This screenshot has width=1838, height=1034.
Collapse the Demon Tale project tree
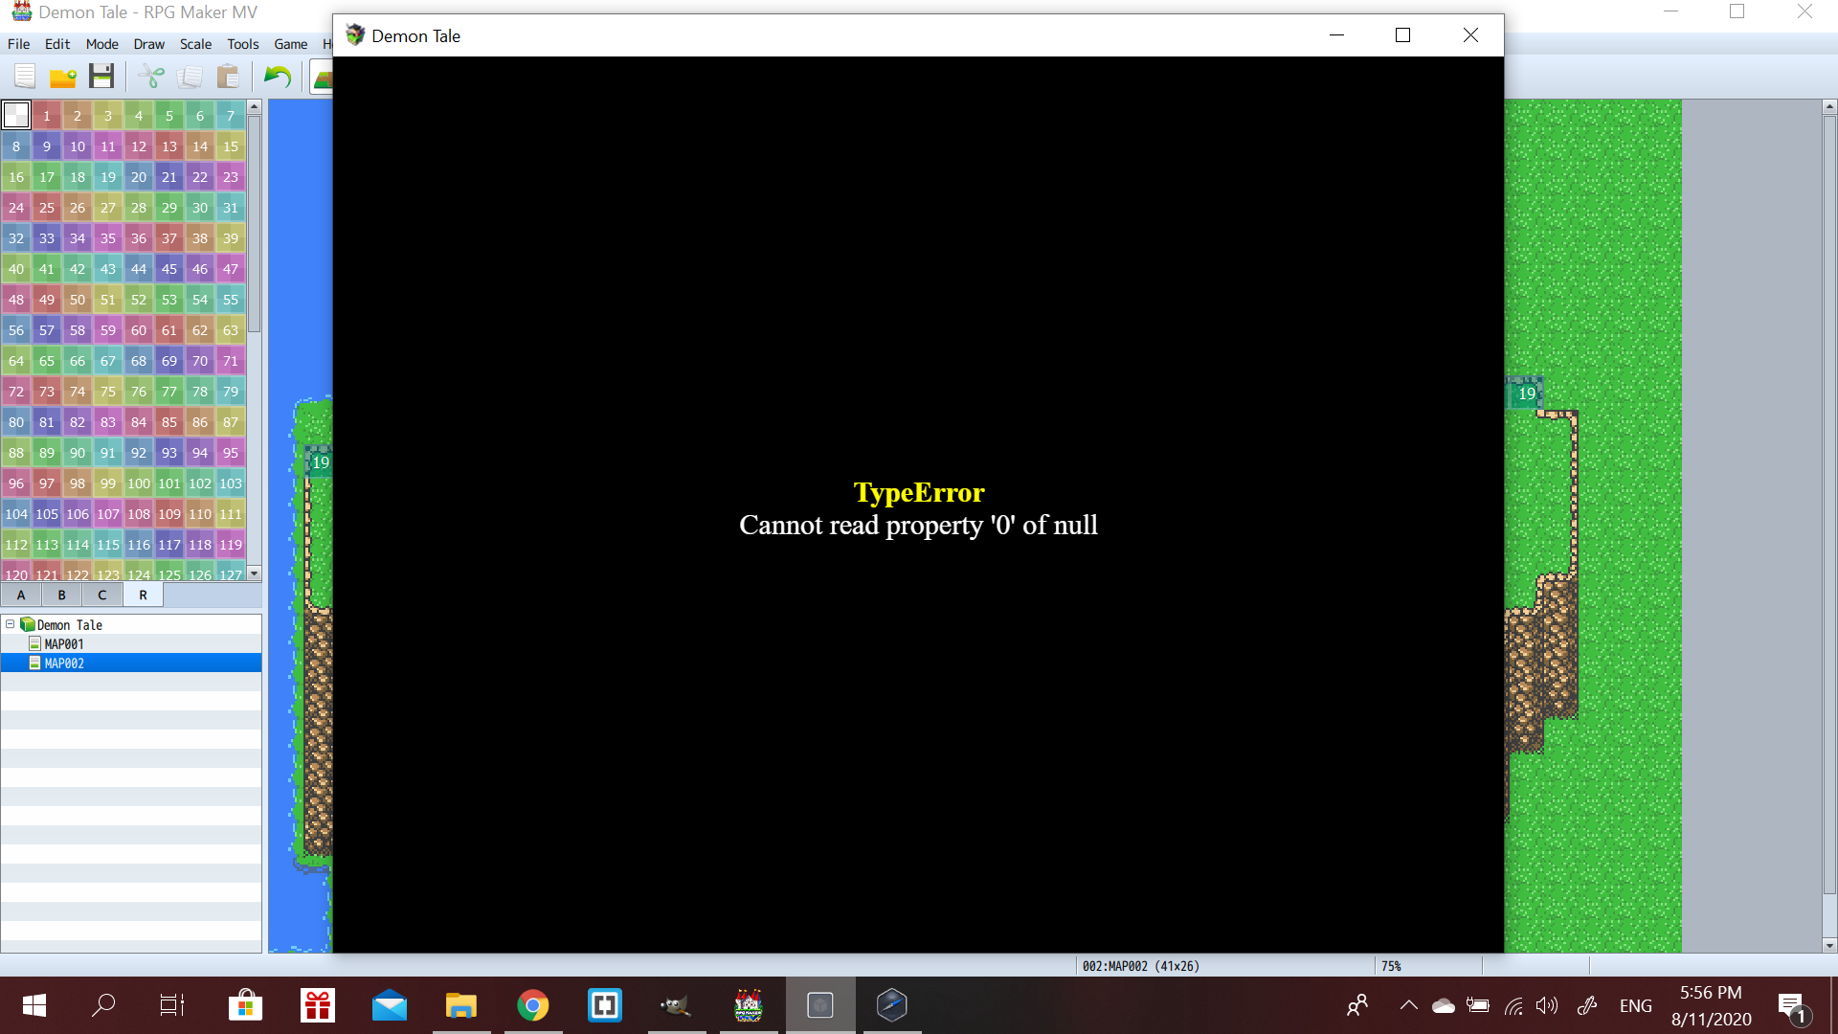tap(10, 624)
